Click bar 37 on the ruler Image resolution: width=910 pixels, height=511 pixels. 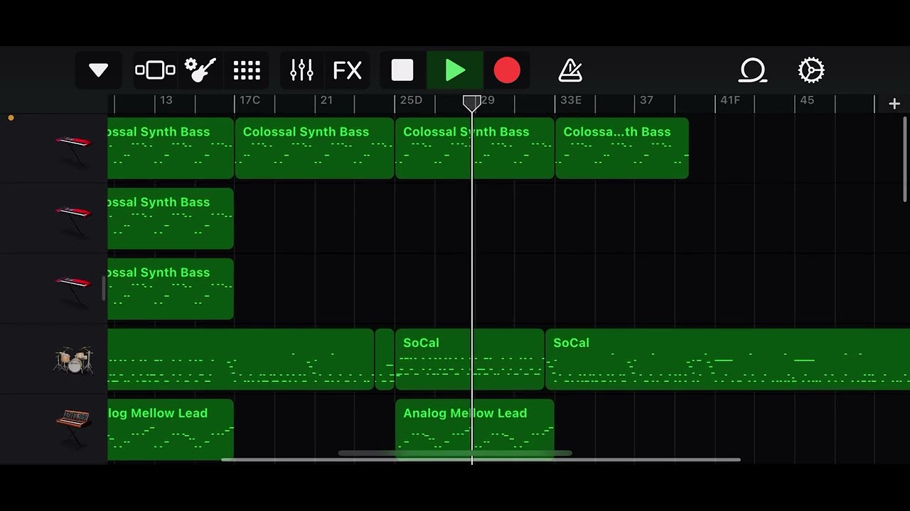click(x=646, y=100)
